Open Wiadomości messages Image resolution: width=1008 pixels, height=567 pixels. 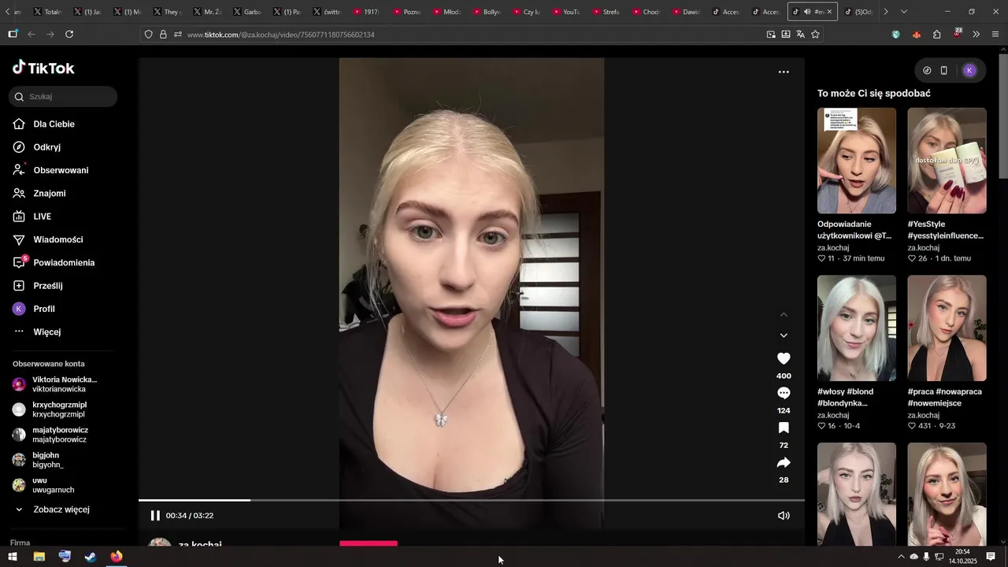[x=57, y=239]
